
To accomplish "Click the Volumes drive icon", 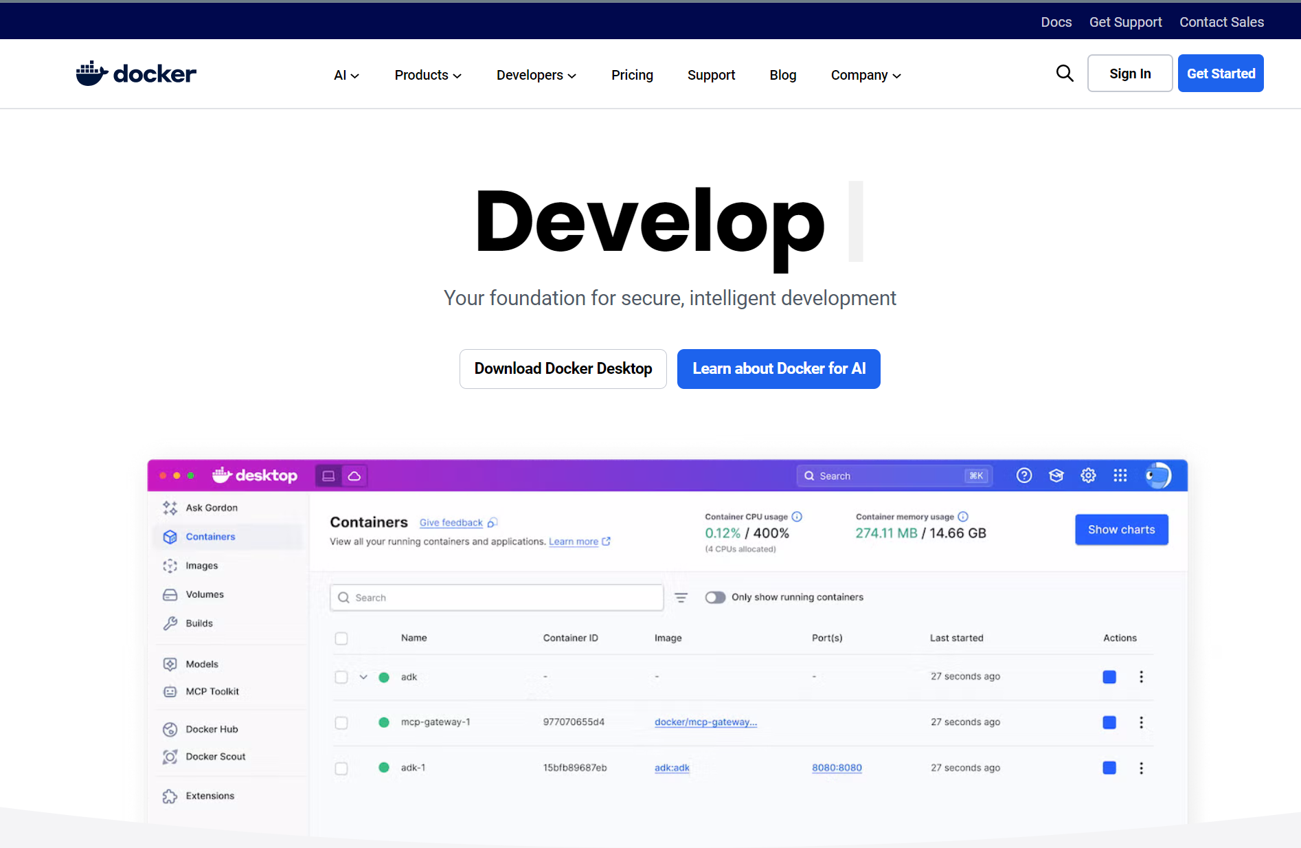I will [170, 594].
